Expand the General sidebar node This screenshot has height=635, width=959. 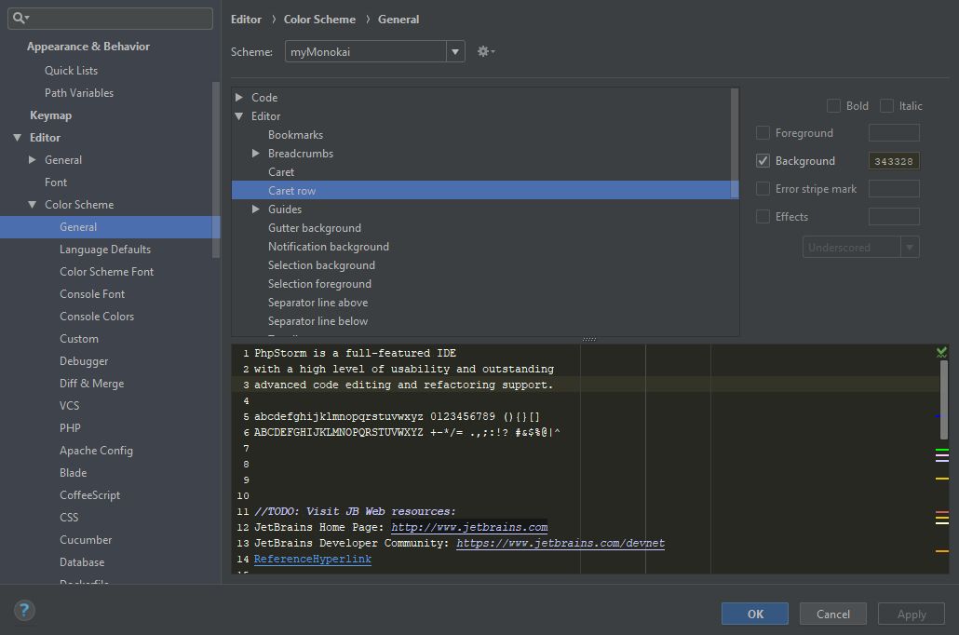pos(32,159)
